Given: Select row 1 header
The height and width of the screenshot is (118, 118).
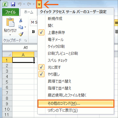Looking at the screenshot, I should [7, 60].
